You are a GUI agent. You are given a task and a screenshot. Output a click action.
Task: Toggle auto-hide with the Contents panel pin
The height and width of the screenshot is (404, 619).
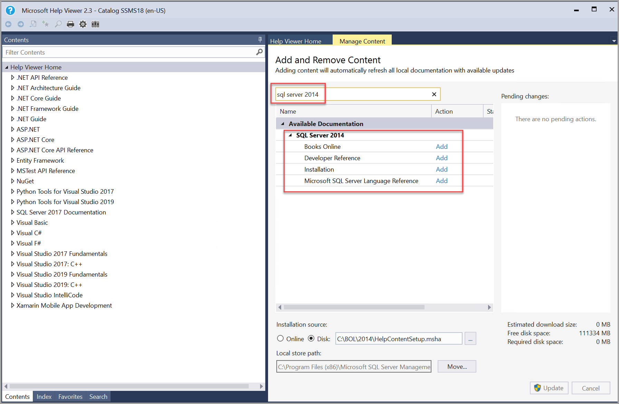click(260, 39)
